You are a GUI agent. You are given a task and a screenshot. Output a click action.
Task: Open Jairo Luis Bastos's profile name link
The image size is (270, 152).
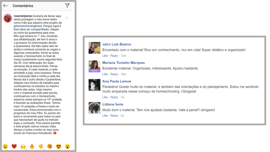(x=116, y=44)
